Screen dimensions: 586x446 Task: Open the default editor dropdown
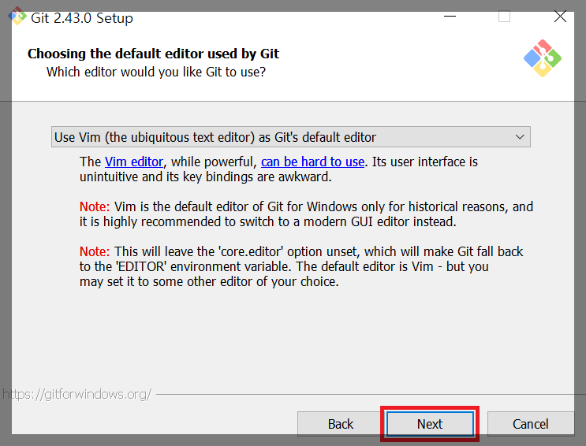point(291,136)
